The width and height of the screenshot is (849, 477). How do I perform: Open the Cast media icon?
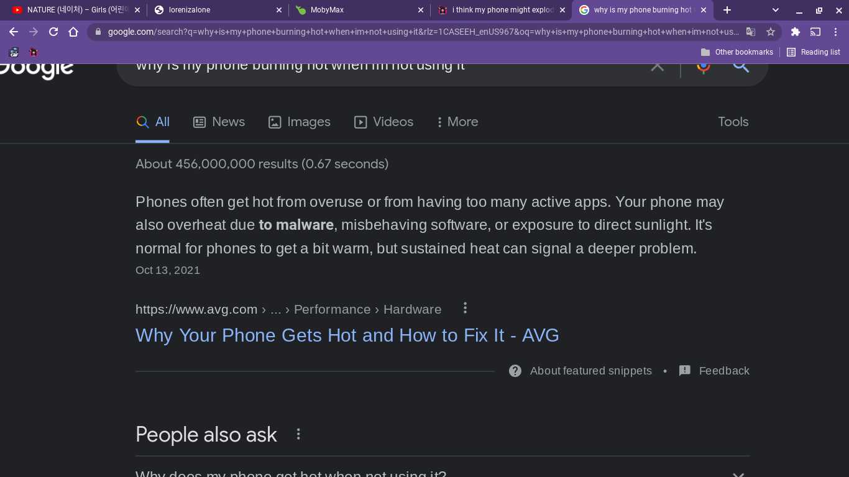815,32
